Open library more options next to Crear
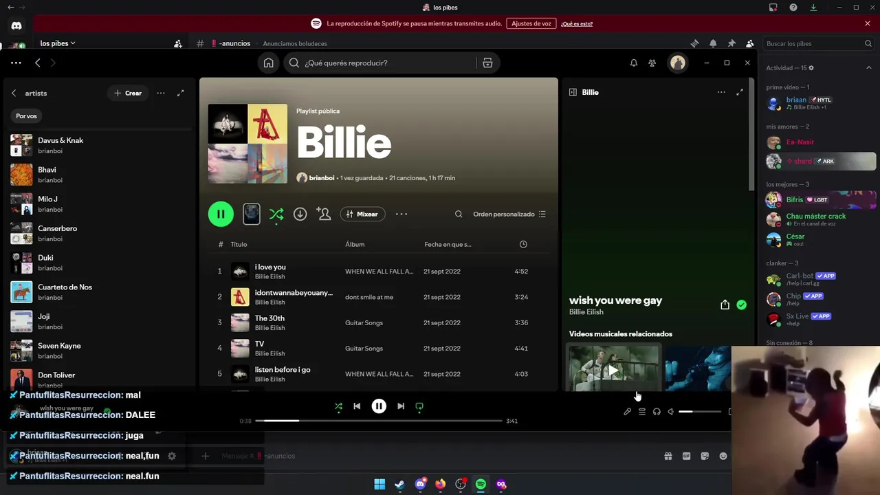Image resolution: width=880 pixels, height=495 pixels. (x=161, y=93)
